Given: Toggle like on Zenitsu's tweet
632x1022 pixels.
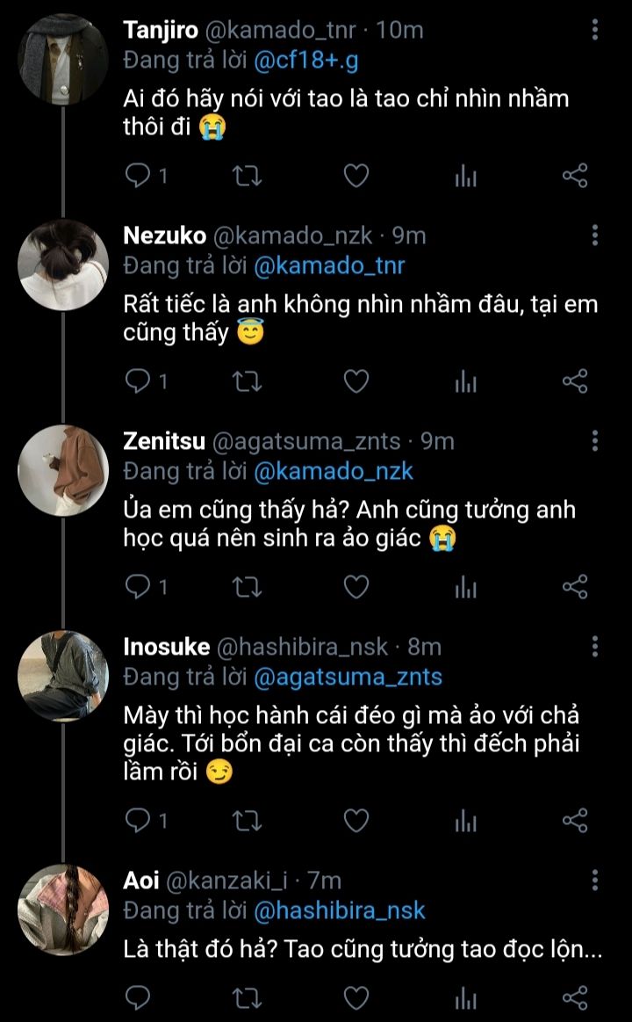Looking at the screenshot, I should [x=355, y=587].
